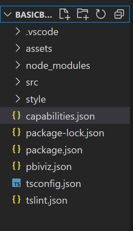The image size is (133, 231).
Task: Select the tslint.json file
Action: click(65, 200)
